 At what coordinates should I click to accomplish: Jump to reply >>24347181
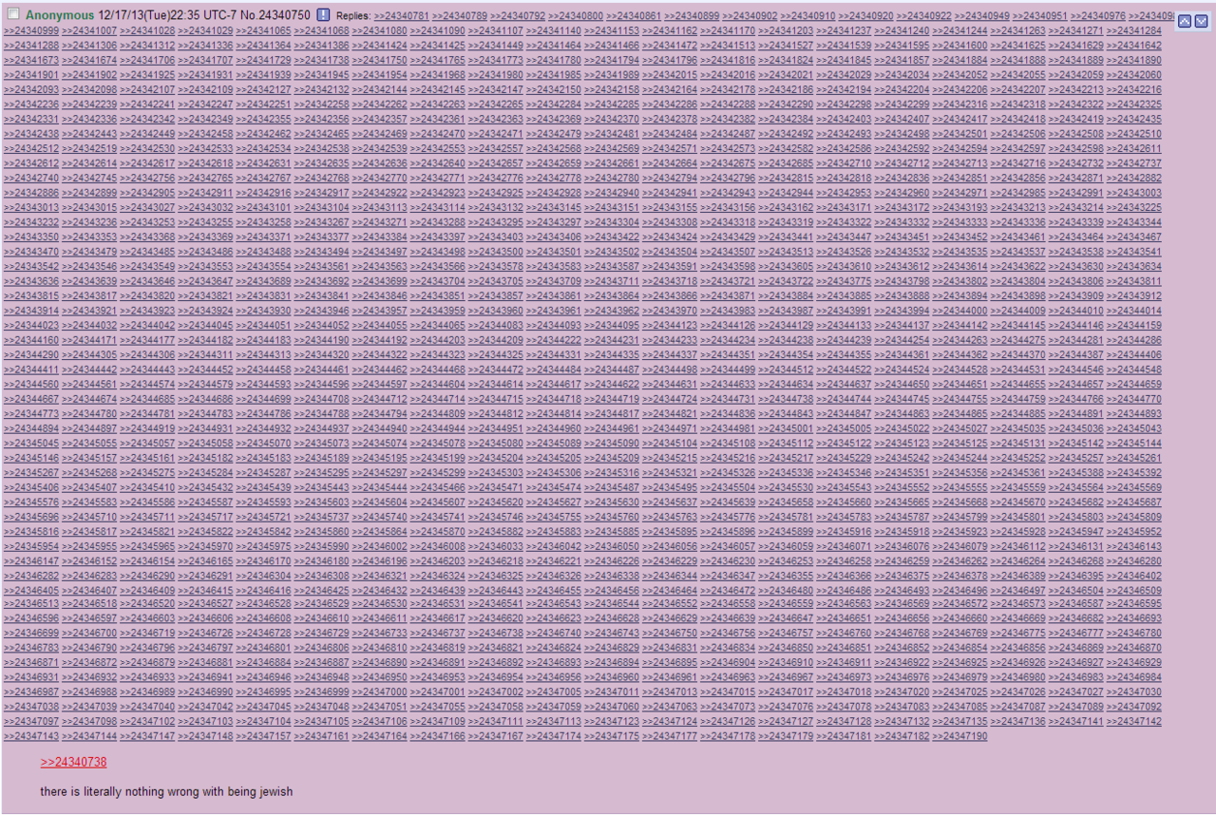(x=844, y=737)
